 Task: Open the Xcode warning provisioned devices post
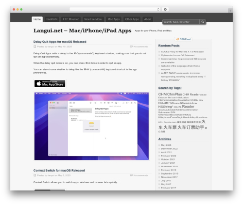coord(184,61)
